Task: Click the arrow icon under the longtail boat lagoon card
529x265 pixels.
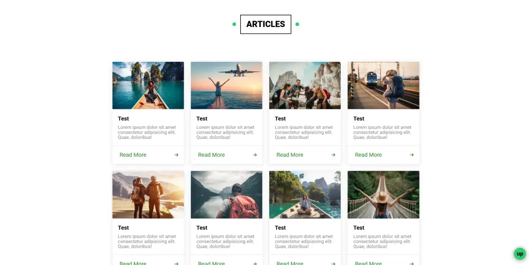Action: [177, 155]
